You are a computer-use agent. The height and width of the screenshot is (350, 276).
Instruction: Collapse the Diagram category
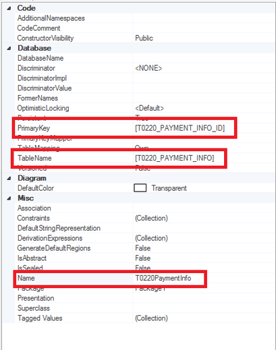tap(9, 178)
